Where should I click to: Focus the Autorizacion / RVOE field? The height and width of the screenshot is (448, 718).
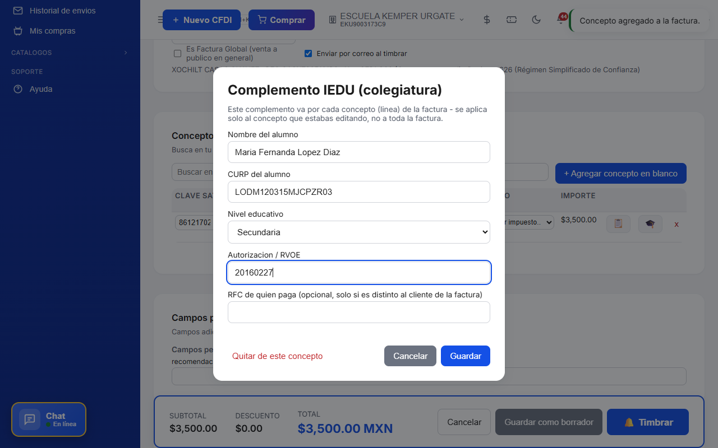coord(359,273)
